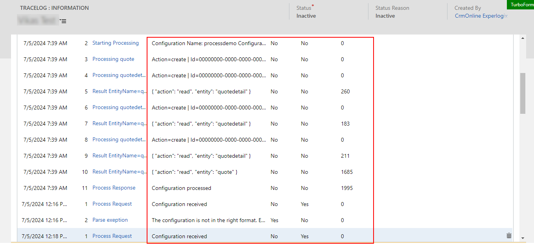534x248 pixels.
Task: Open the Process Request entry from 12:18
Action: click(112, 236)
